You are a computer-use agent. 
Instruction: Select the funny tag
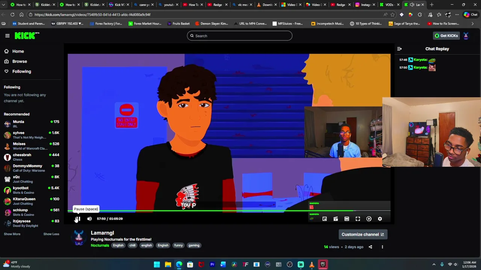tap(178, 245)
